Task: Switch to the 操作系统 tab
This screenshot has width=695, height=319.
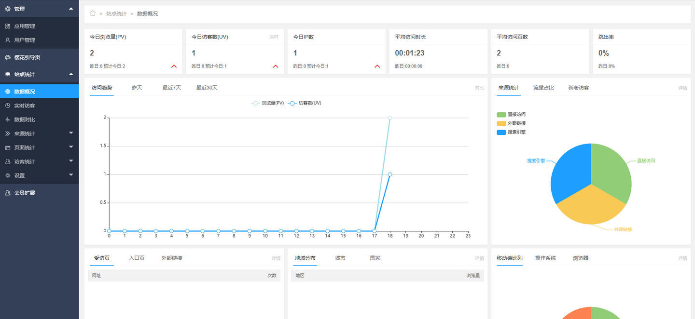Action: (545, 258)
